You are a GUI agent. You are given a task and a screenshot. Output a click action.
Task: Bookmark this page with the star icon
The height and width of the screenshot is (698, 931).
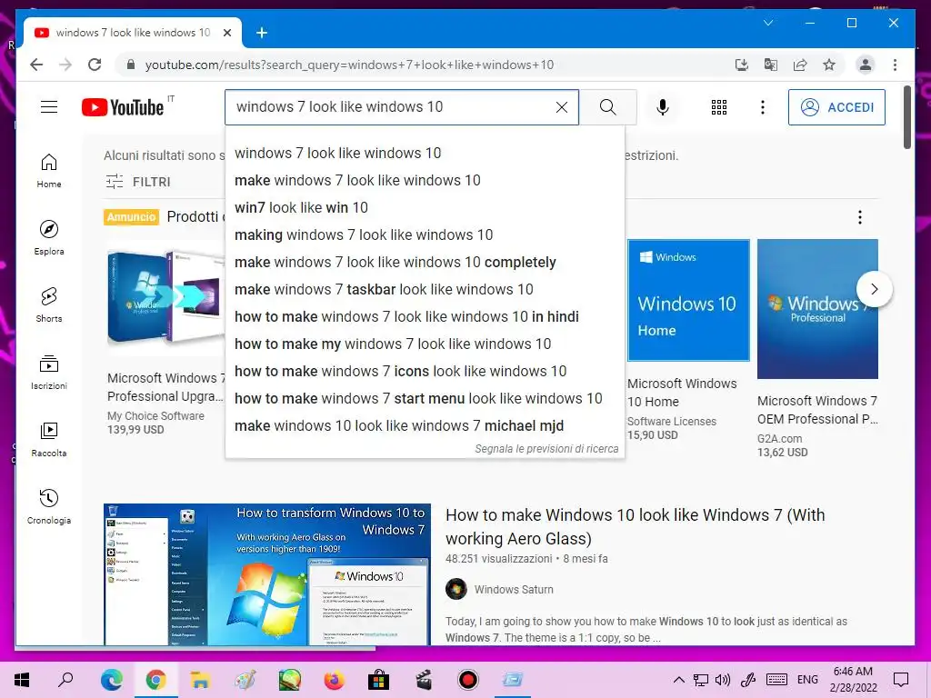[x=829, y=65]
